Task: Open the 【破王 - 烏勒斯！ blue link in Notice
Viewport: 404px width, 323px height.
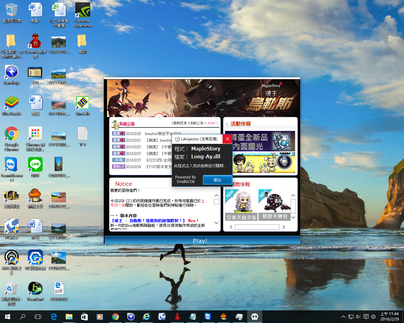Action: coord(148,220)
